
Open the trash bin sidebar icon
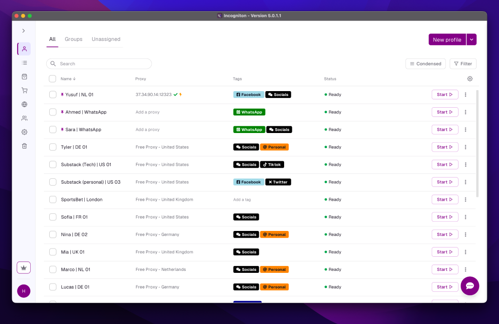tap(24, 146)
